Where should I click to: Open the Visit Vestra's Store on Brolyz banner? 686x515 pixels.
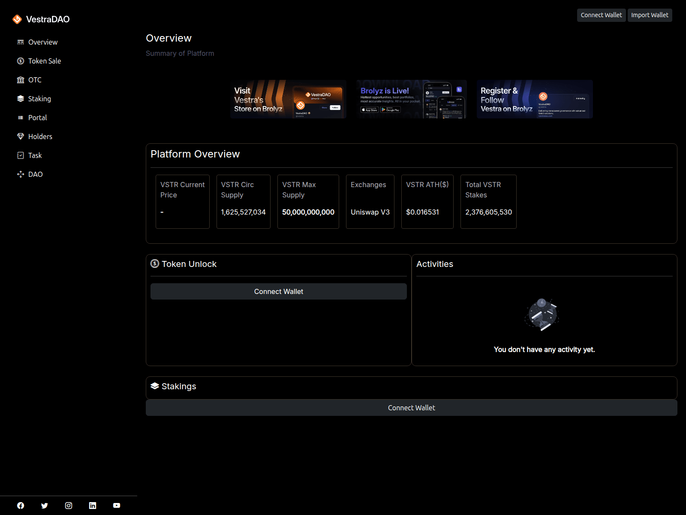click(288, 99)
